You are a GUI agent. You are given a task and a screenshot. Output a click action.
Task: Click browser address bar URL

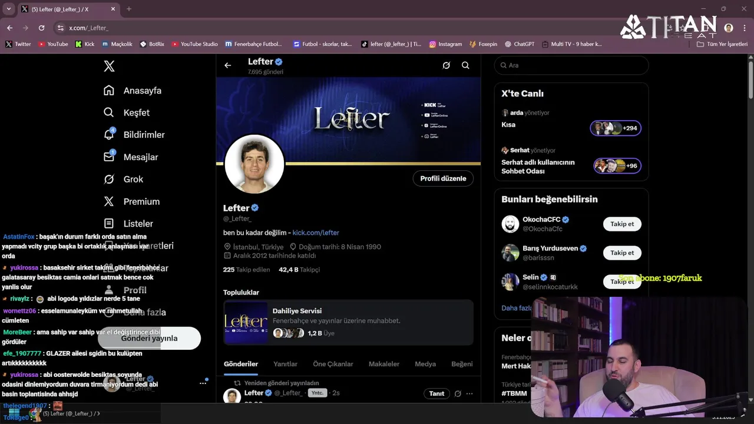coord(88,28)
